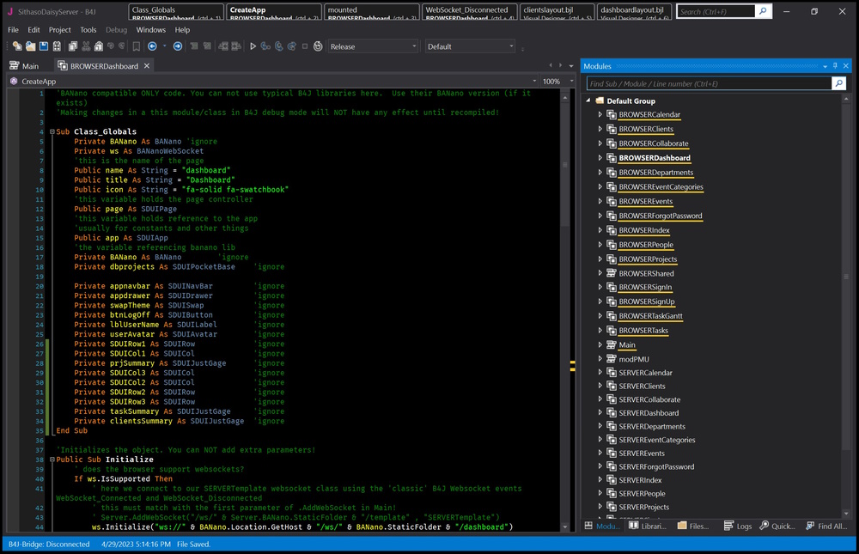Jump to WebSocket_Disconnected recent shortcut
859x554 pixels.
(470, 12)
